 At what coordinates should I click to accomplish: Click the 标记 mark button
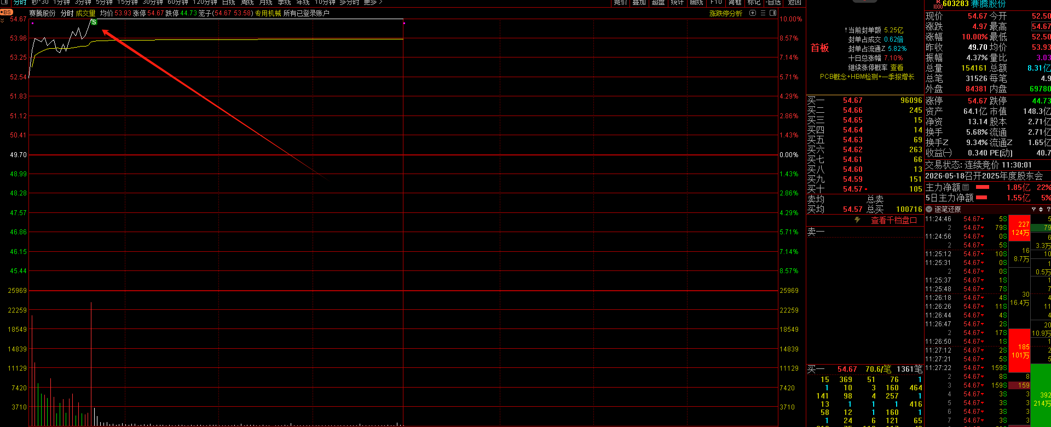coord(754,3)
